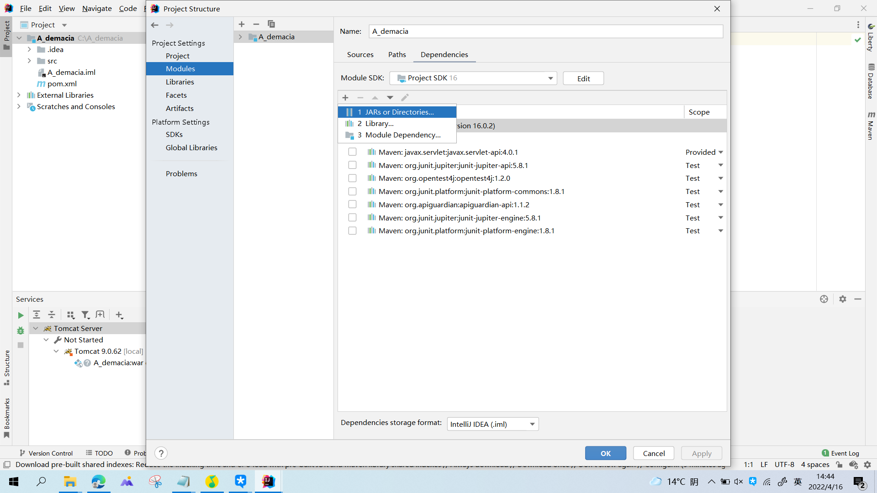
Task: Expand the A_demacia module node
Action: 240,37
